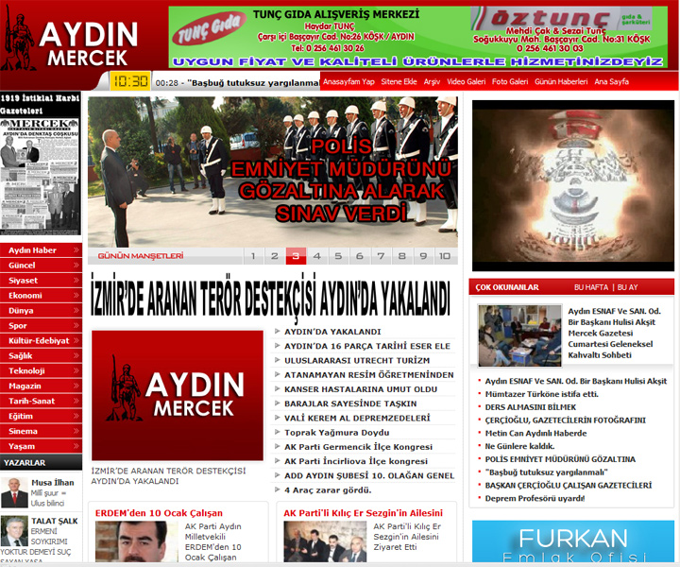Open the Güncel category
Image resolution: width=680 pixels, height=567 pixels.
coord(41,266)
